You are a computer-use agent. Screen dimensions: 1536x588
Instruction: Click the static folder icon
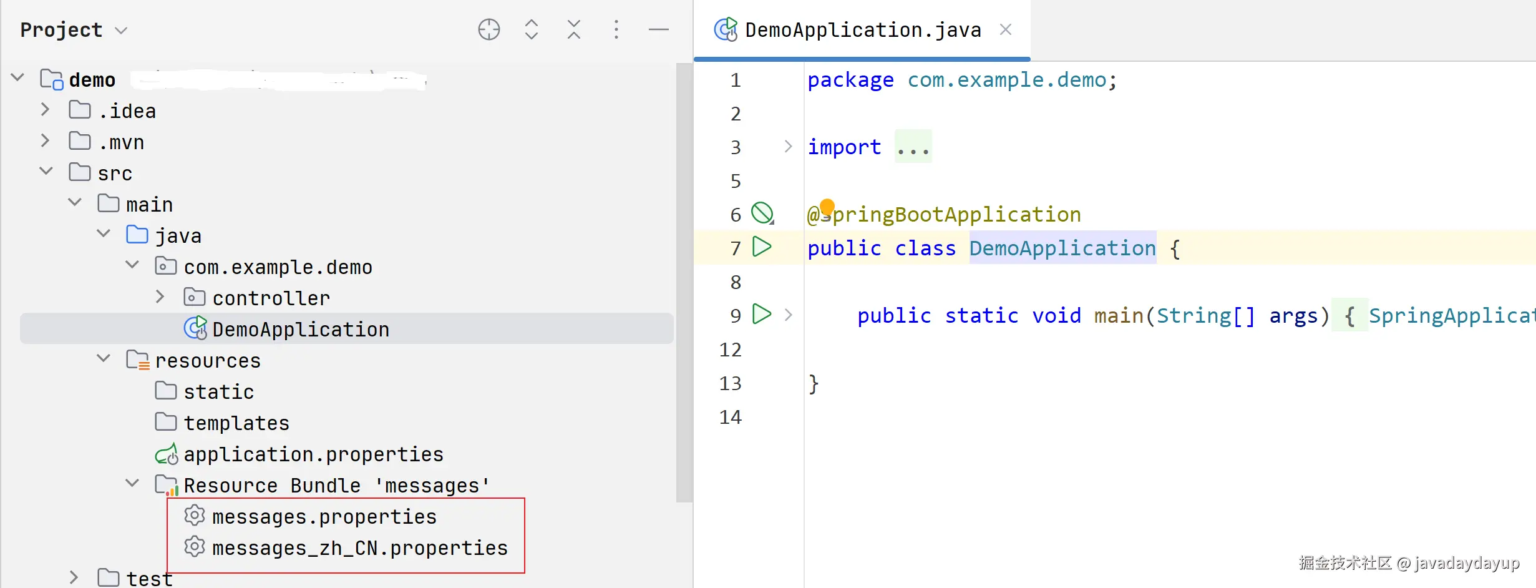166,391
